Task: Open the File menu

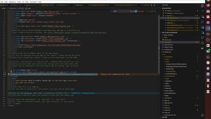Action: tap(2, 2)
